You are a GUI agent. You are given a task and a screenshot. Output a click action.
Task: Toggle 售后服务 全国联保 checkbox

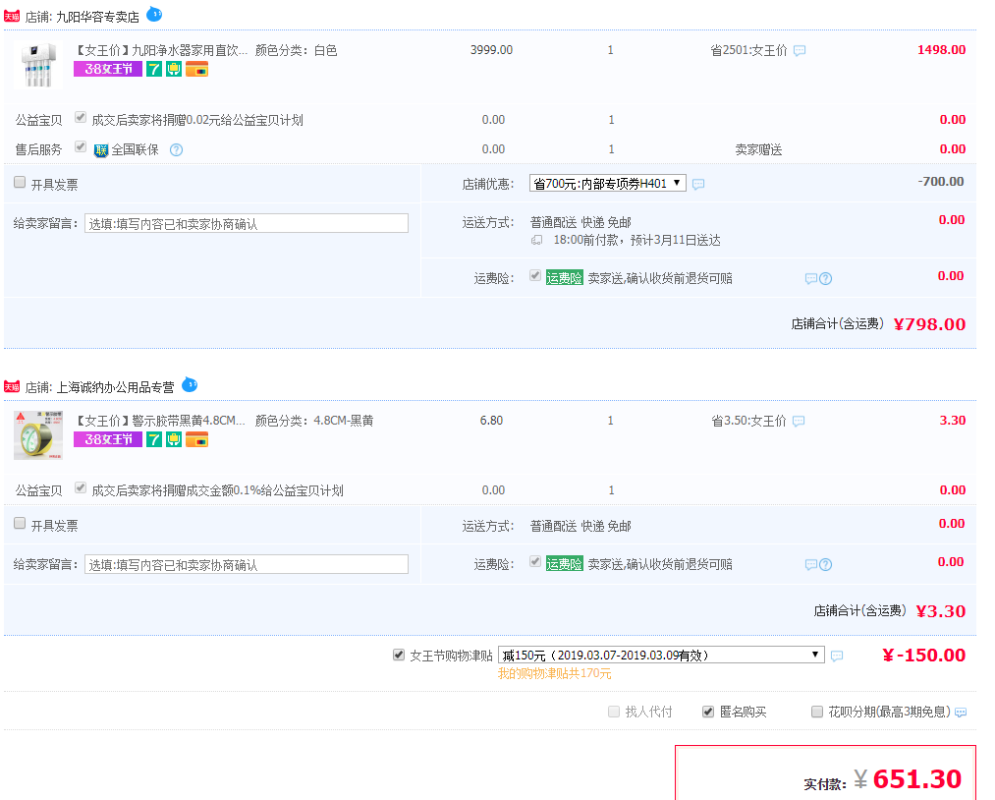(x=80, y=146)
